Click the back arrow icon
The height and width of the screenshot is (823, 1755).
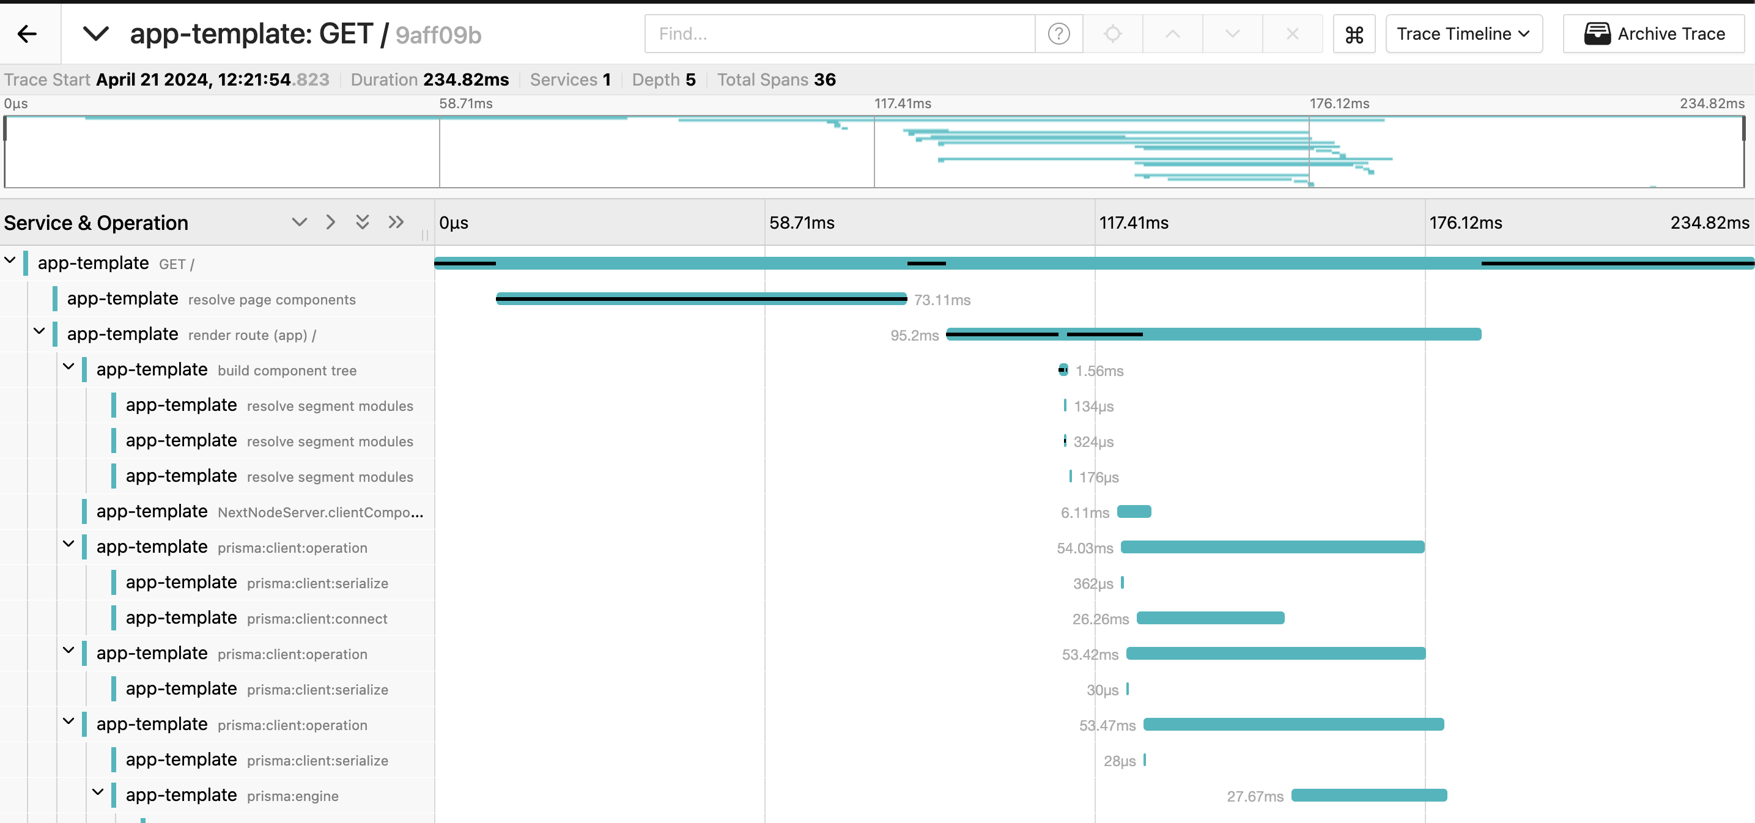pyautogui.click(x=28, y=34)
